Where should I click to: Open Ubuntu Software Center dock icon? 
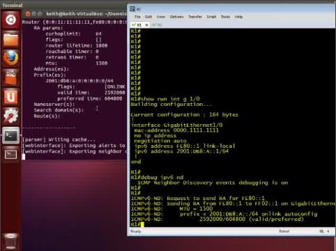(x=10, y=77)
